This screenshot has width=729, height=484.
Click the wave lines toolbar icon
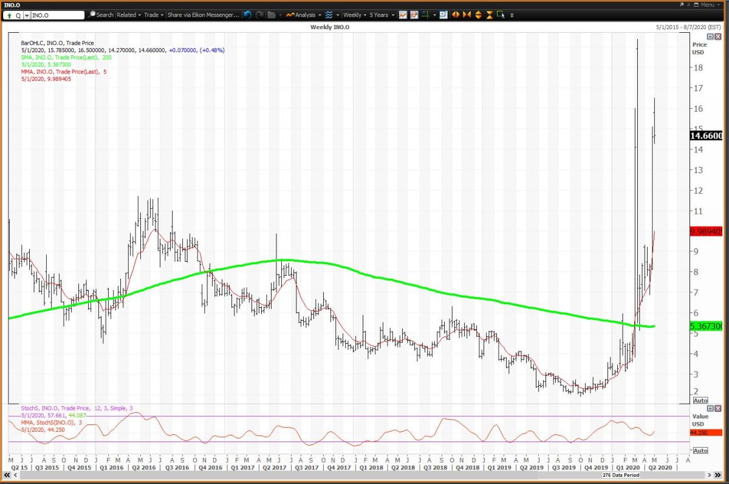coord(329,15)
